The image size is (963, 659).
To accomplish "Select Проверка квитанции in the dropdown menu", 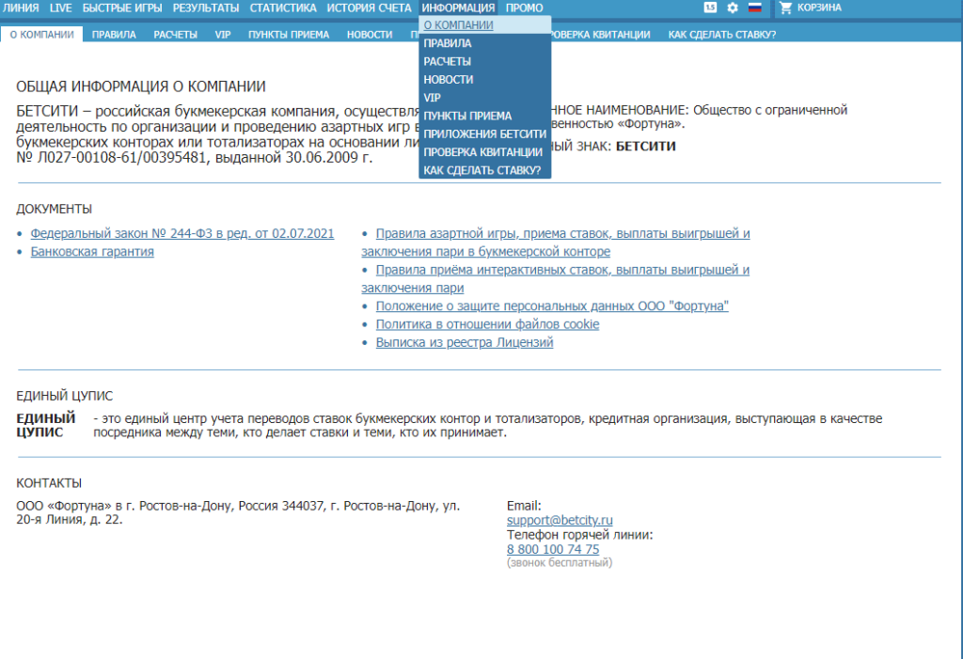I will point(482,152).
